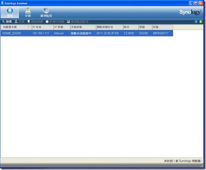The image size is (206, 170).
Task: Click the map network drive toolbar item
Action: coord(35,22)
